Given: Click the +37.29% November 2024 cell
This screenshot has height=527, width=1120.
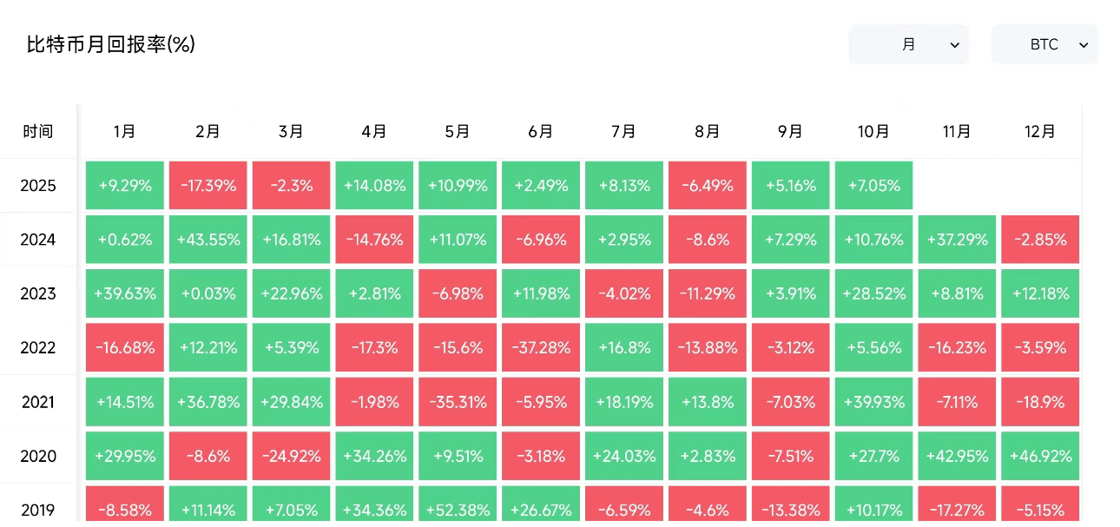Looking at the screenshot, I should (x=957, y=240).
